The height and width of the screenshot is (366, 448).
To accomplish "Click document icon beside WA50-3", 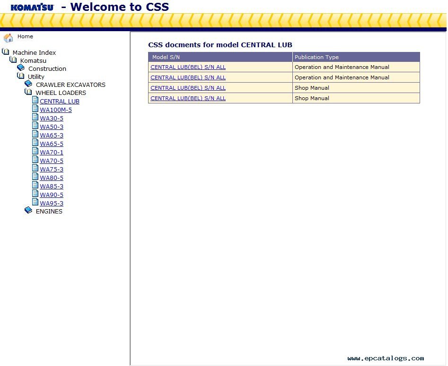I will pos(35,126).
